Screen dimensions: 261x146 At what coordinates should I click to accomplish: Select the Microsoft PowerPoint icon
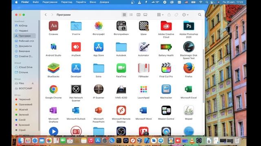click(x=99, y=110)
